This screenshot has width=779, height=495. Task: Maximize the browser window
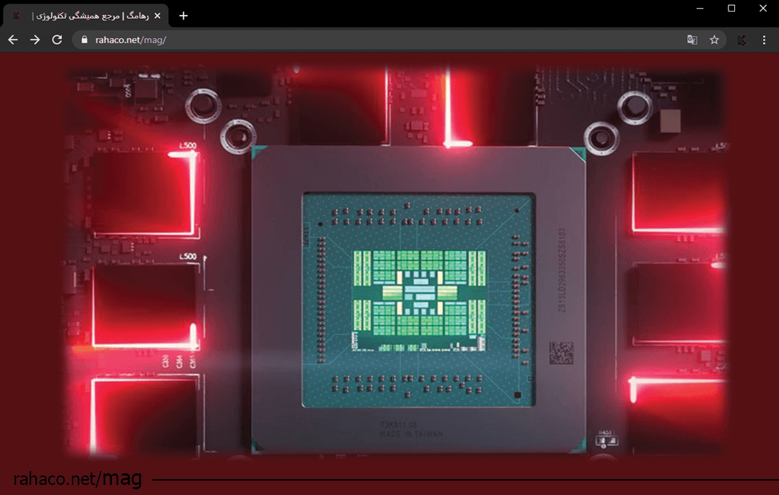(x=731, y=8)
